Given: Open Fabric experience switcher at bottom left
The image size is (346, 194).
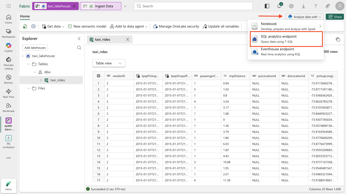Looking at the screenshot, I should pyautogui.click(x=9, y=186).
